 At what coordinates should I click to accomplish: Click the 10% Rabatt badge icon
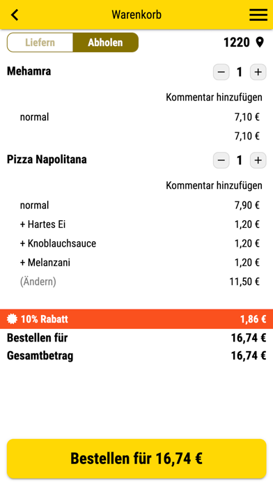(x=12, y=319)
